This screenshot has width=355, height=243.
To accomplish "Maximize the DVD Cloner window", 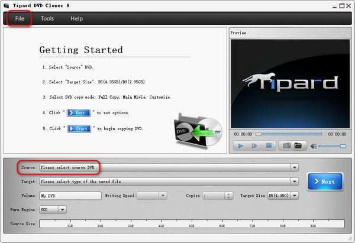I will pyautogui.click(x=341, y=6).
